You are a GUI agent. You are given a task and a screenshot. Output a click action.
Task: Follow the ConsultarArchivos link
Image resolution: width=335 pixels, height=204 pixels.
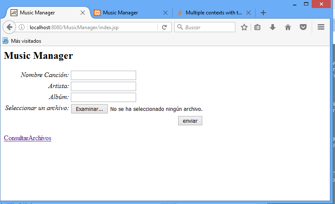pyautogui.click(x=28, y=138)
